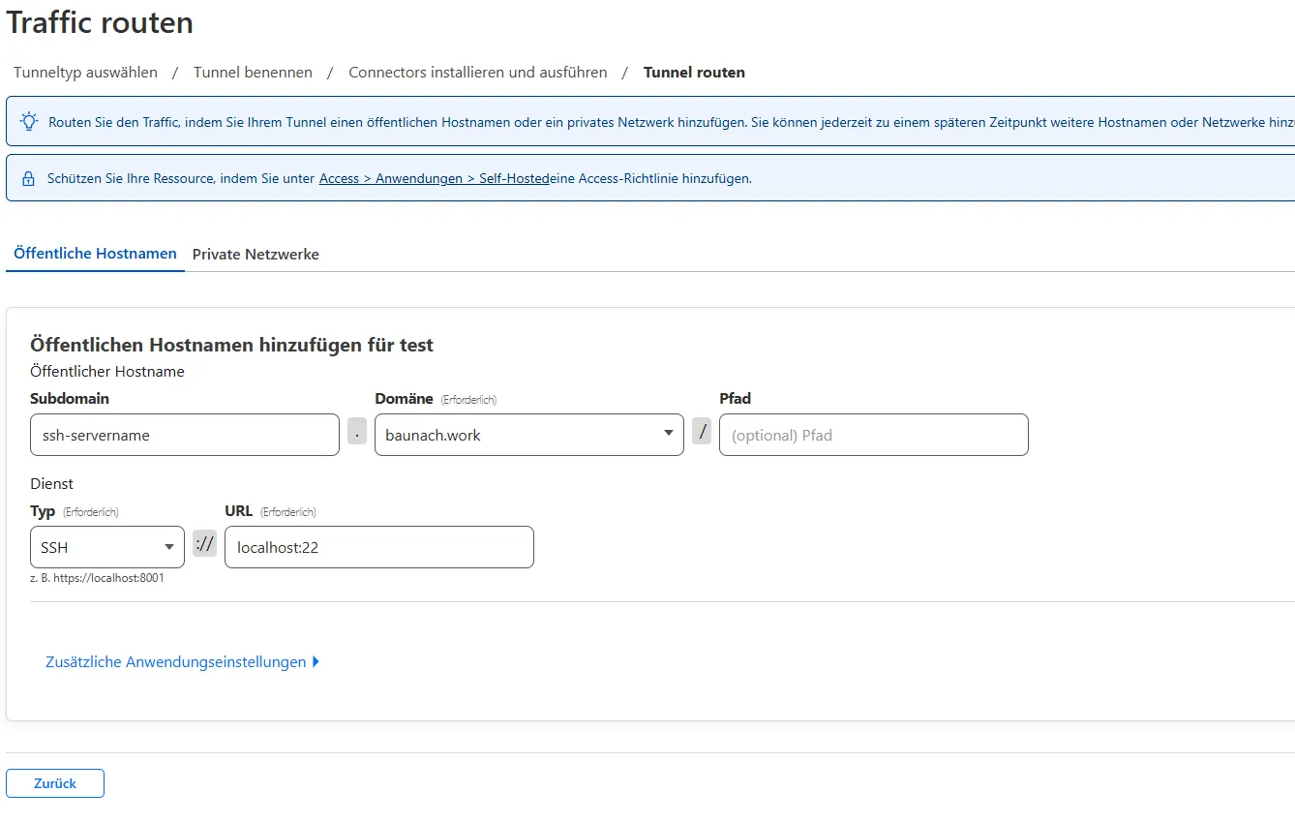Click the Traffic routen page heading
1295x823 pixels.
tap(100, 23)
